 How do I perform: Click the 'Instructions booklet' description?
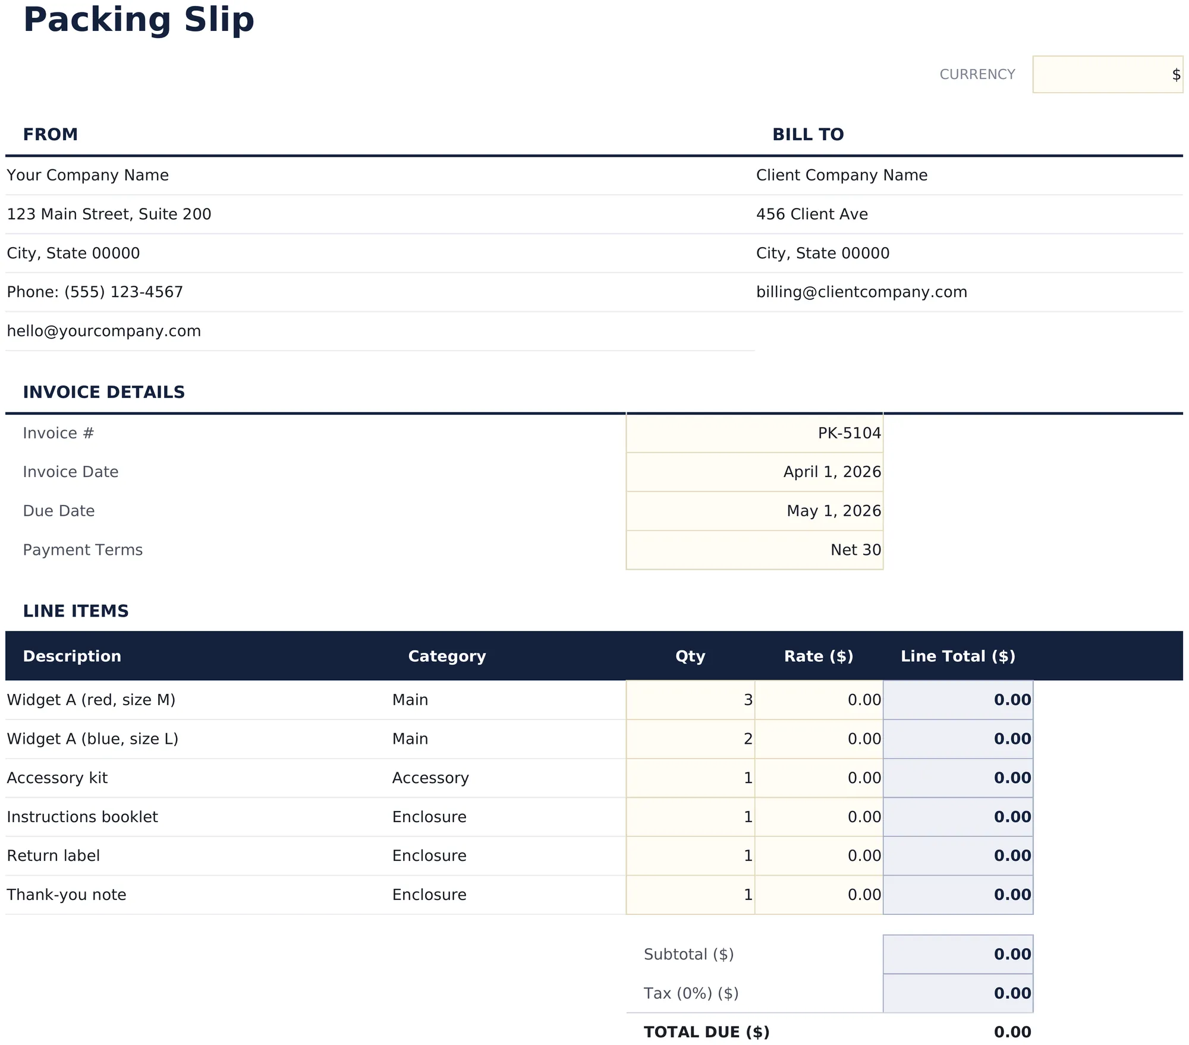pos(82,816)
